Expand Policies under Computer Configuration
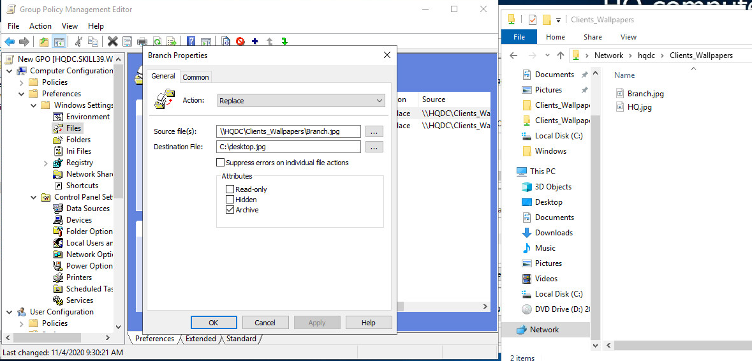Image resolution: width=752 pixels, height=361 pixels. [x=21, y=82]
